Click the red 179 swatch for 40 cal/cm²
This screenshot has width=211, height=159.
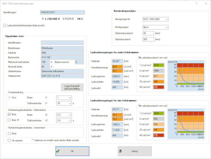click(158, 135)
